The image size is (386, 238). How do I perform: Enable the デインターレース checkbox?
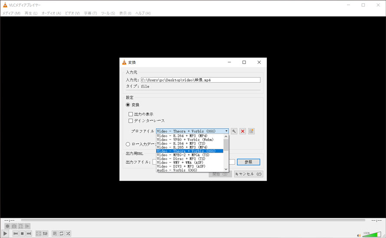pyautogui.click(x=131, y=121)
